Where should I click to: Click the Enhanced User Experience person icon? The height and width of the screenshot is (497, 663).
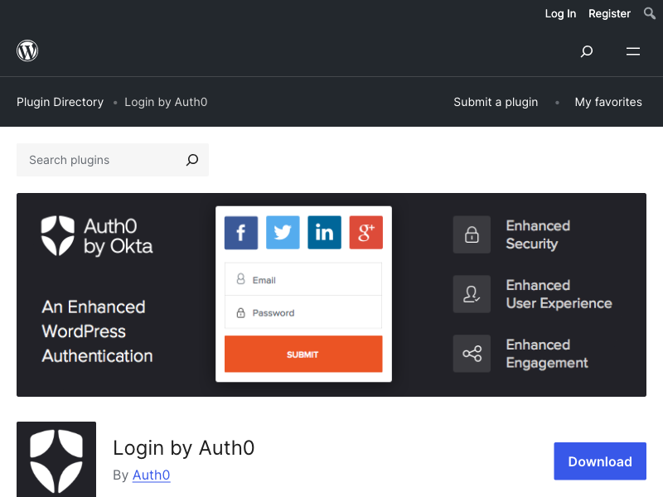tap(472, 294)
